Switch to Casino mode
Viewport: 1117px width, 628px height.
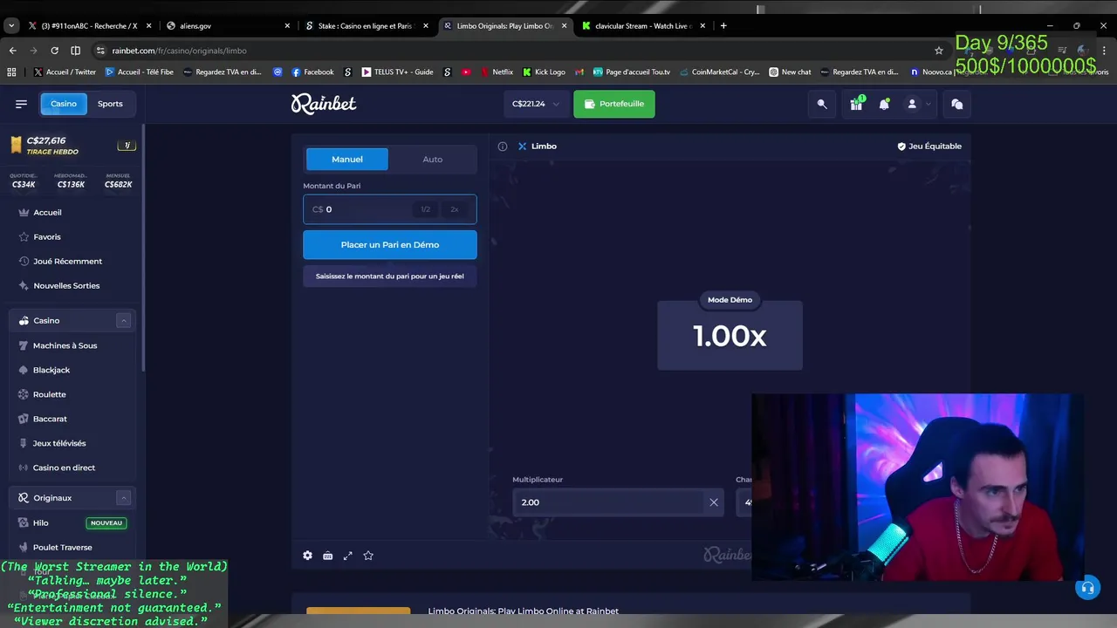pyautogui.click(x=64, y=104)
